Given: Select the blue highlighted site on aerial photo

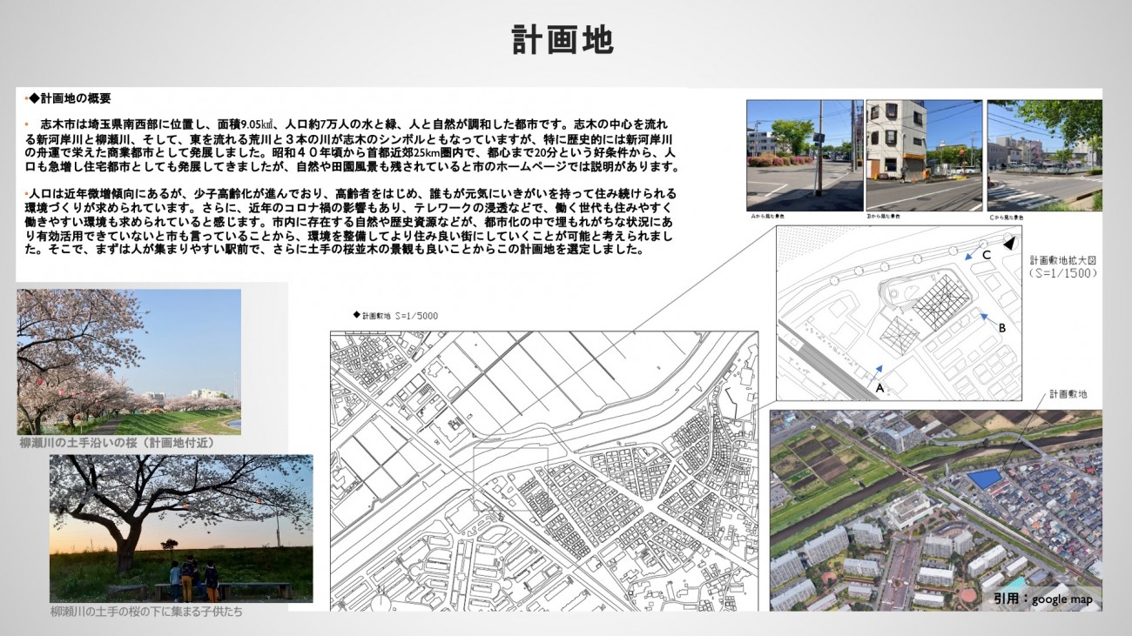Looking at the screenshot, I should coord(985,478).
